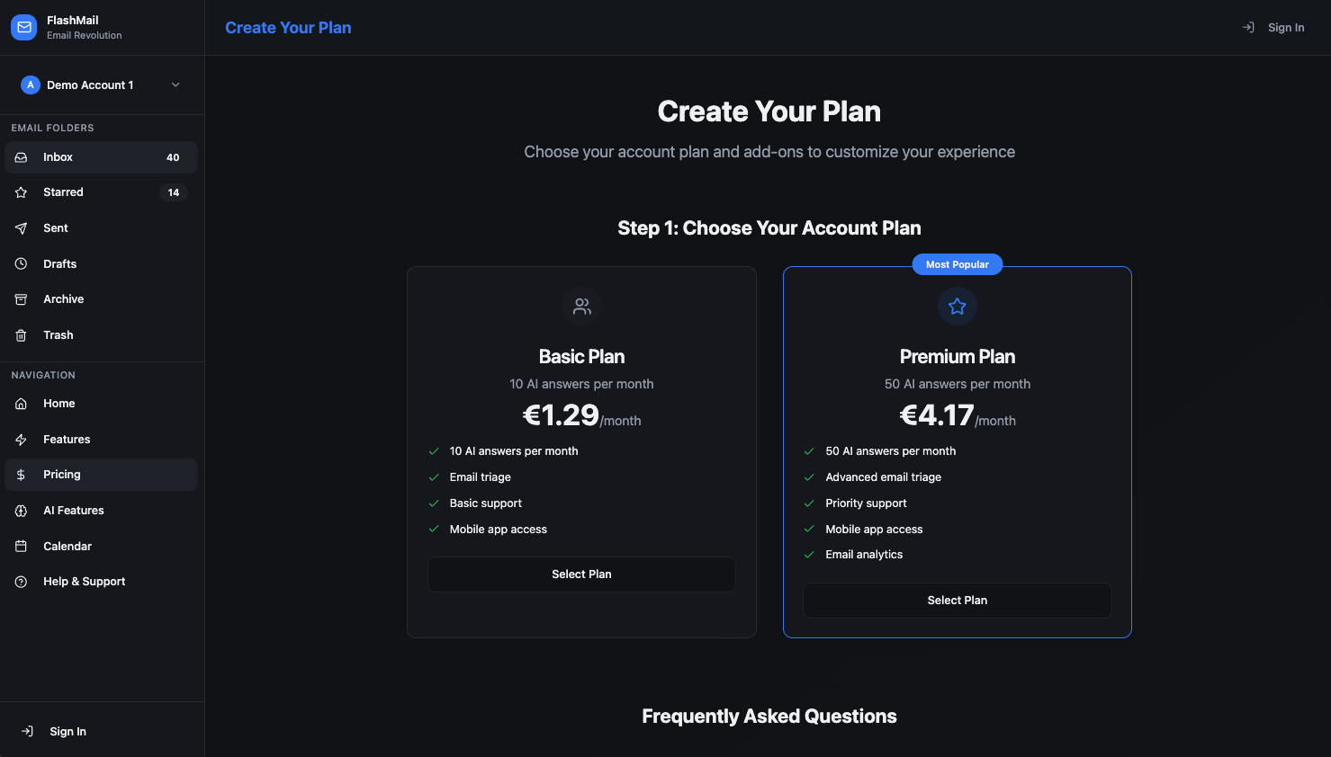Click Sign In in the top bar
Screen dimensions: 1331x757
point(1284,28)
